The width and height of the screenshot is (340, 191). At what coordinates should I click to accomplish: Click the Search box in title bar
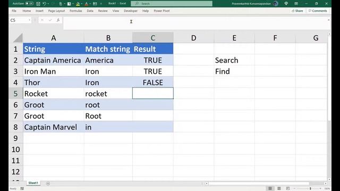point(172,4)
